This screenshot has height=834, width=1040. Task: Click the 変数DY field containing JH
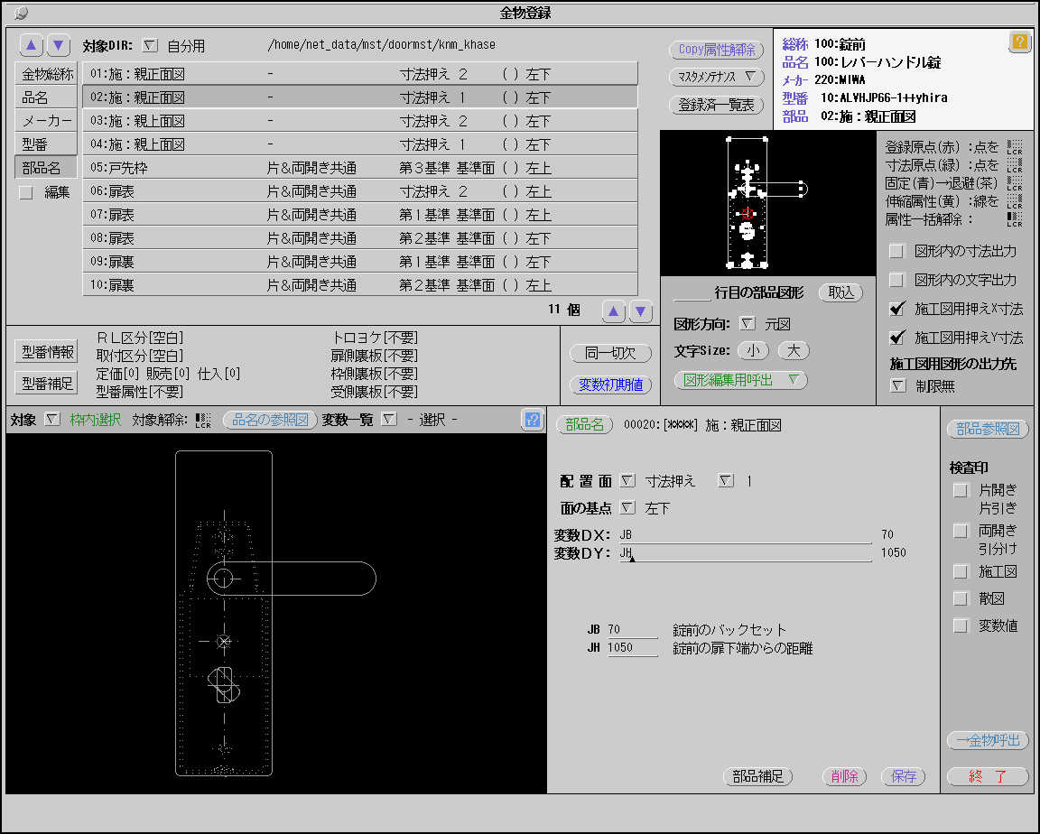pyautogui.click(x=745, y=553)
